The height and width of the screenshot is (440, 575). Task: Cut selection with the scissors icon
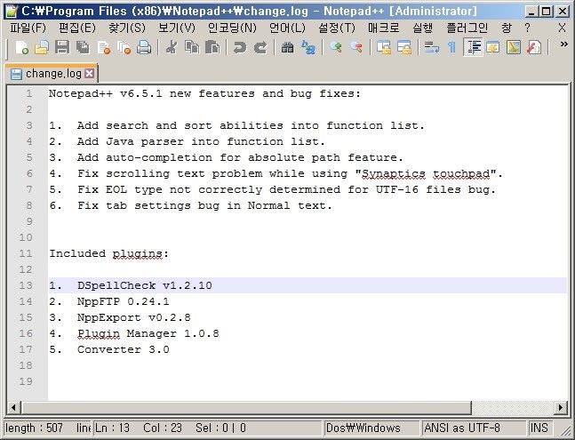click(172, 47)
